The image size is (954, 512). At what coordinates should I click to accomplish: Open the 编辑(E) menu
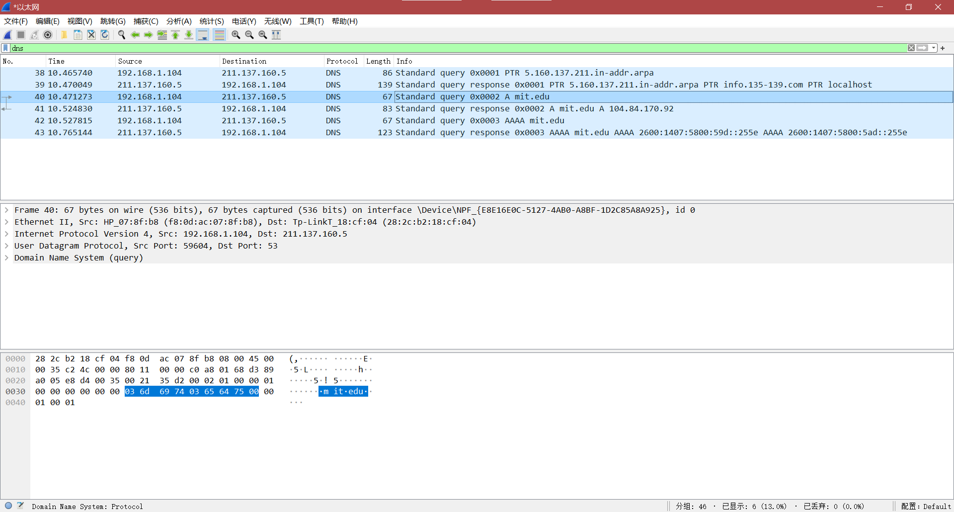tap(48, 21)
